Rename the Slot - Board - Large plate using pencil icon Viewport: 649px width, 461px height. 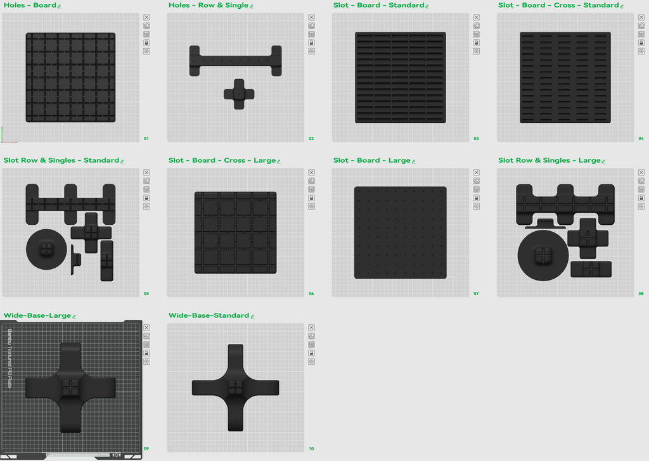click(413, 161)
